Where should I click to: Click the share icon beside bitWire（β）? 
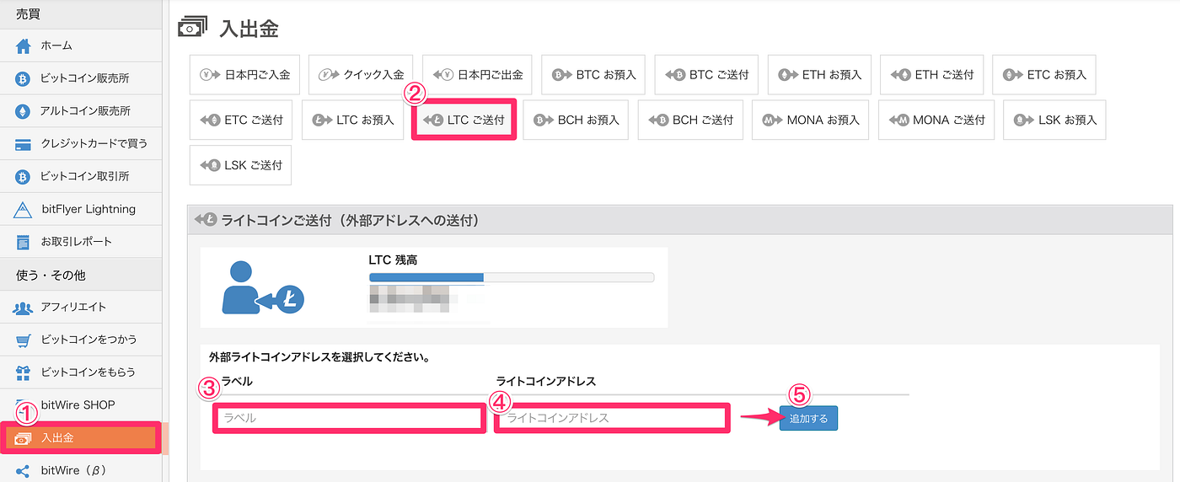tap(23, 471)
